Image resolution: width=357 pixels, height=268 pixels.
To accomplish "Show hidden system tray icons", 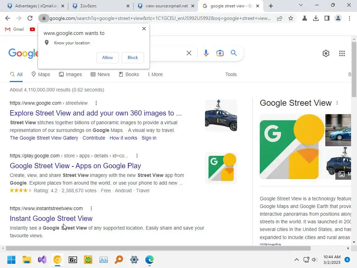I will tap(296, 260).
